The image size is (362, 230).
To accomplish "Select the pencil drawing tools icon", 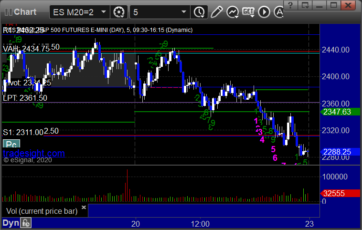I will [216, 12].
